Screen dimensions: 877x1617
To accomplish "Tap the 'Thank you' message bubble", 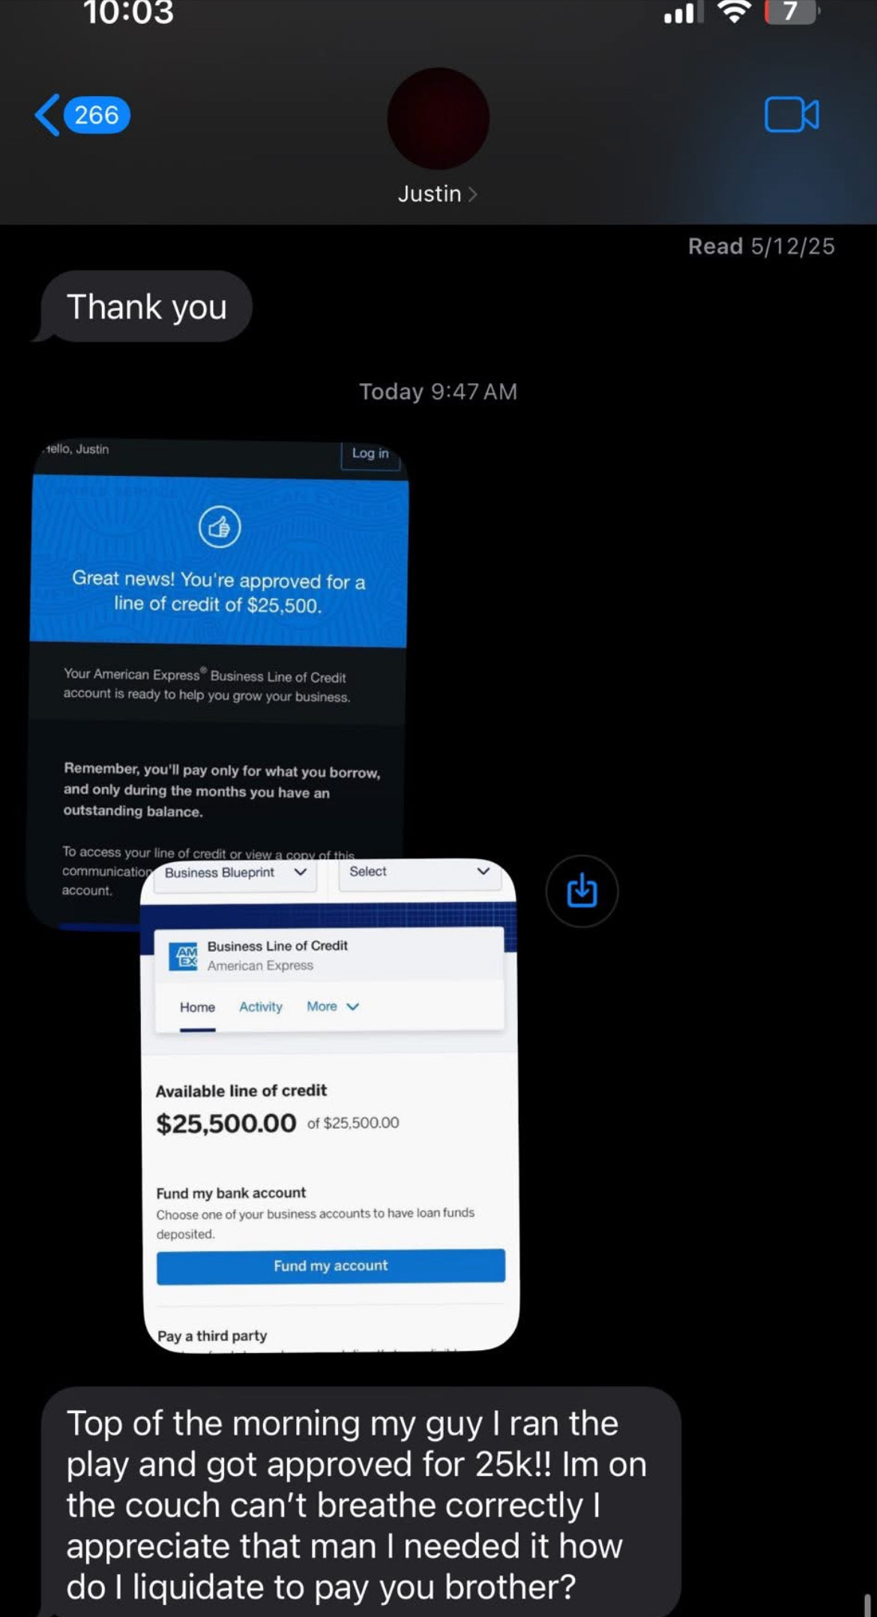I will coord(146,307).
